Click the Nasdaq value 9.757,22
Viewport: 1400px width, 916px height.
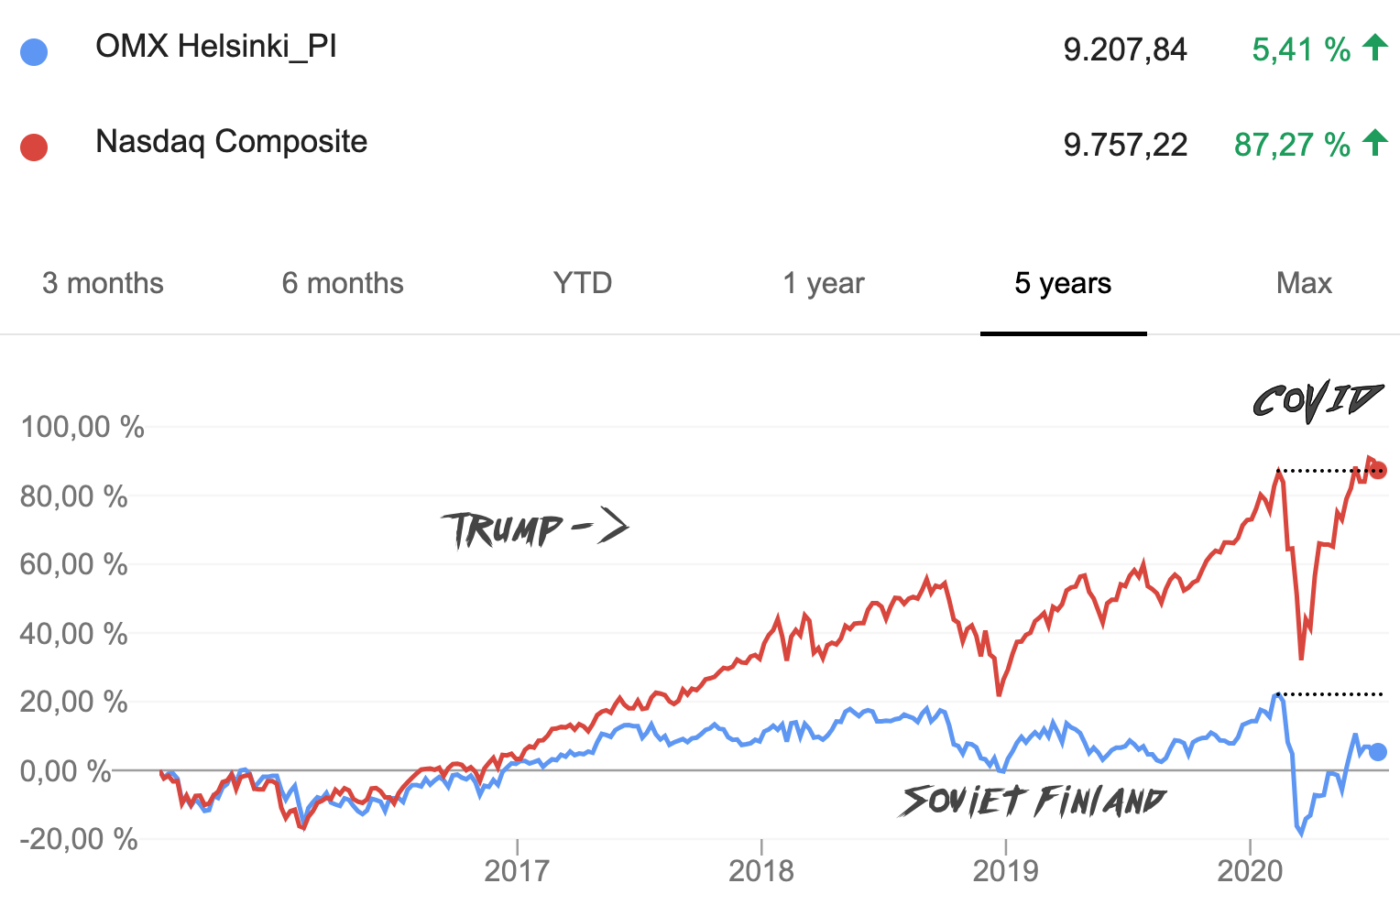1124,145
